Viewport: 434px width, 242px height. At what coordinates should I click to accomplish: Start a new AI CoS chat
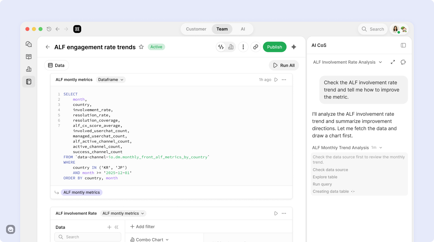403,62
